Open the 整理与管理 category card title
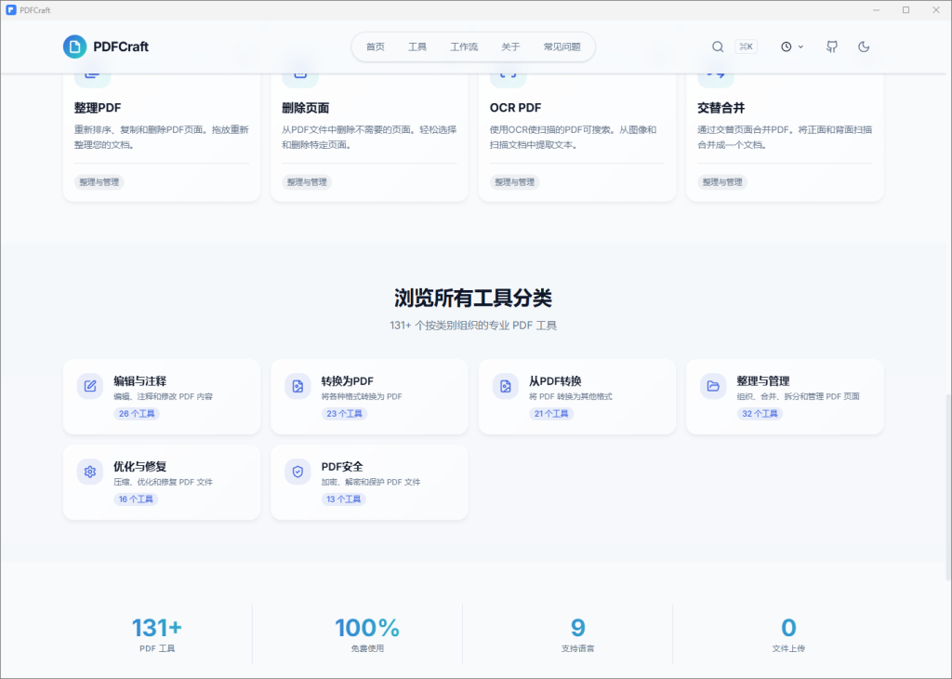 pos(762,380)
